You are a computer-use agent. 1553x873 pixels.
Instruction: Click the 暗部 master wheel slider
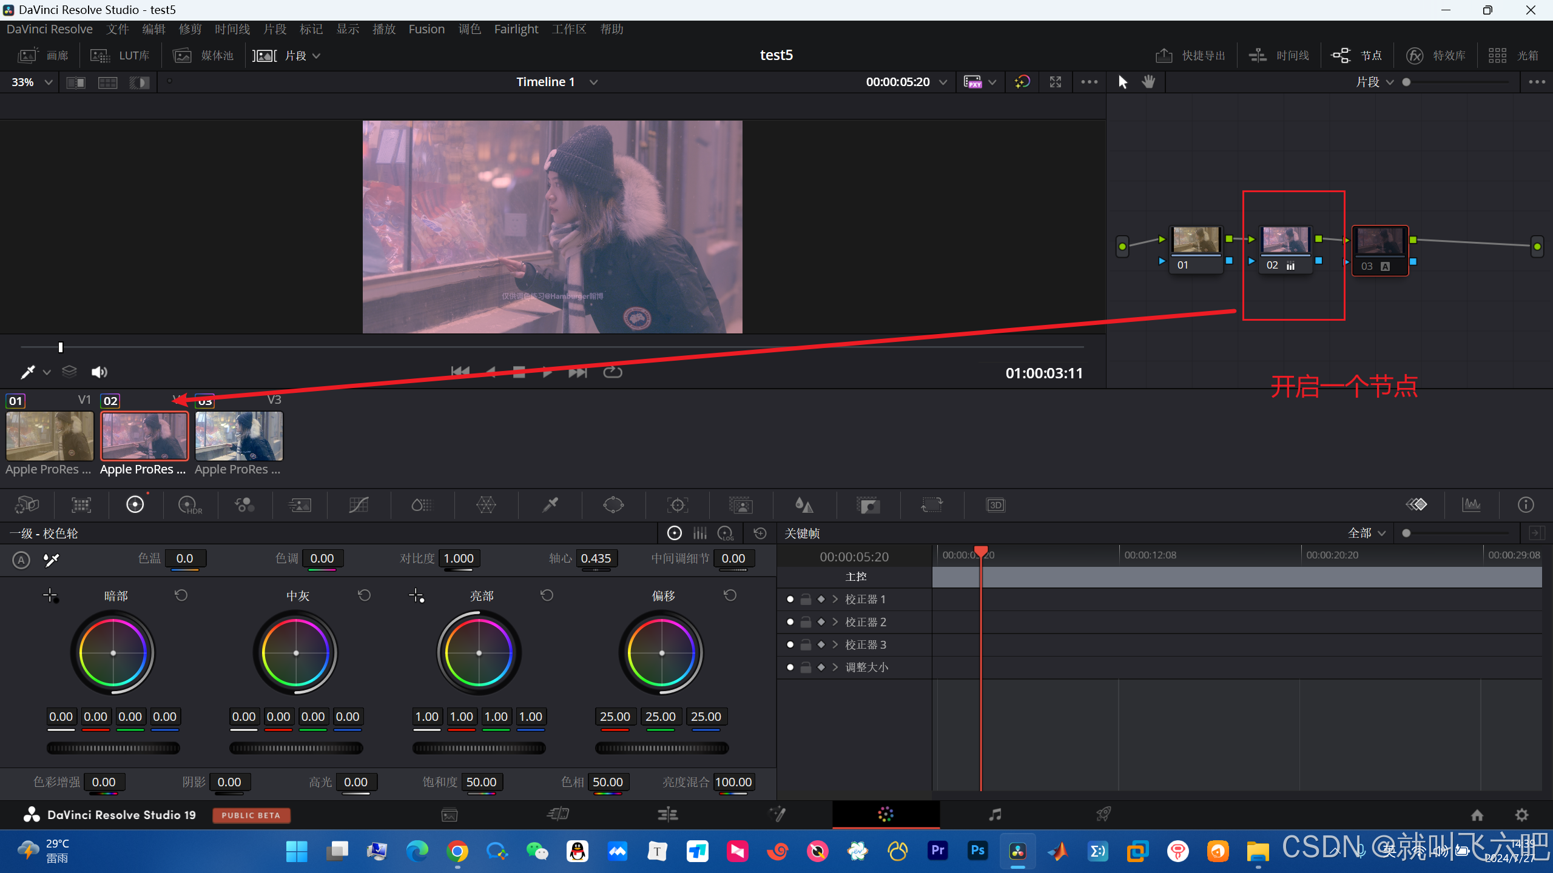tap(113, 748)
